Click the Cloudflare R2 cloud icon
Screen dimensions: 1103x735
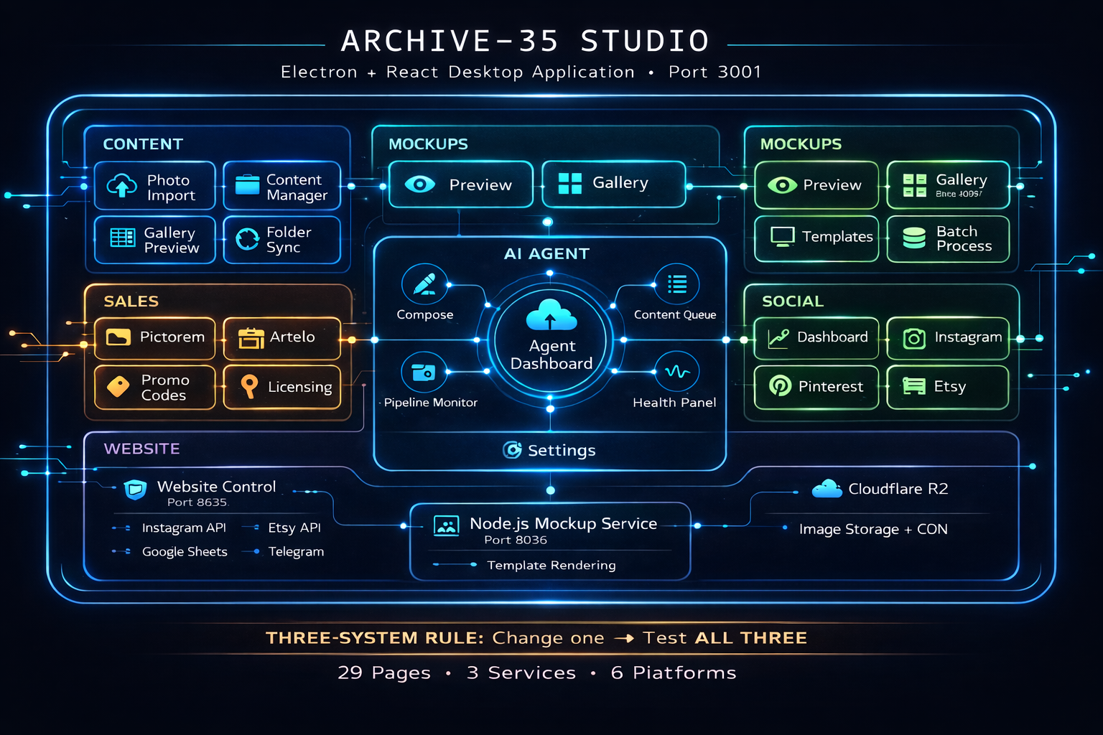point(827,489)
